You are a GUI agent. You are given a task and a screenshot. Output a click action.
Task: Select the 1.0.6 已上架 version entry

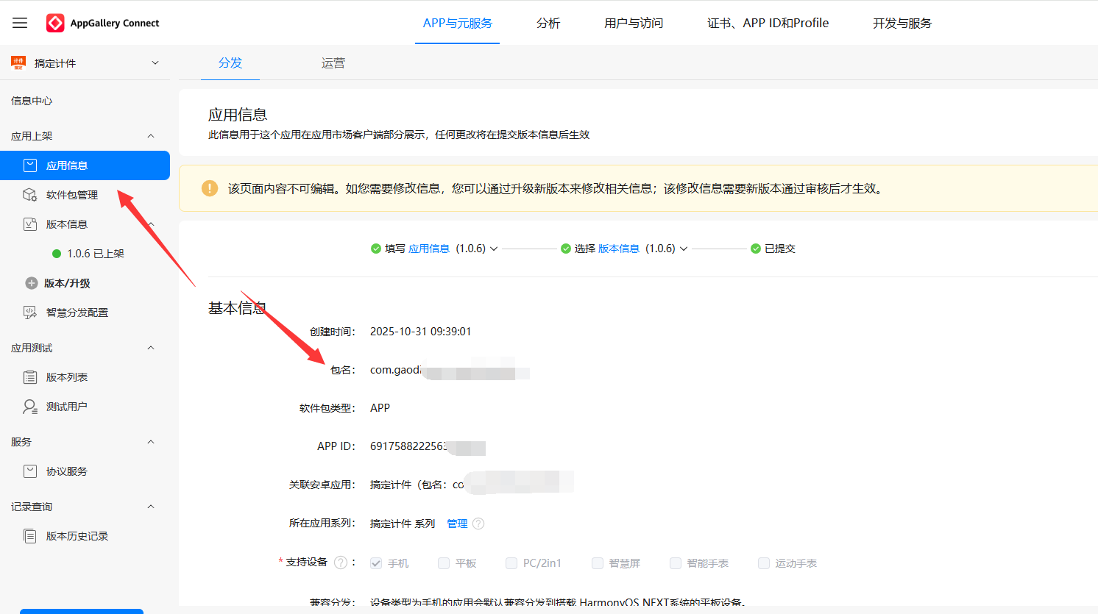coord(96,254)
